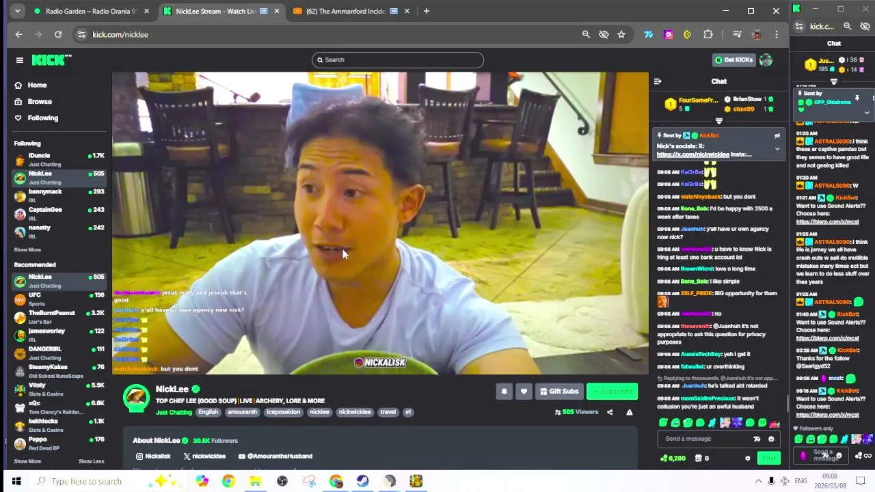
Task: Select the amouranth tag
Action: point(242,413)
